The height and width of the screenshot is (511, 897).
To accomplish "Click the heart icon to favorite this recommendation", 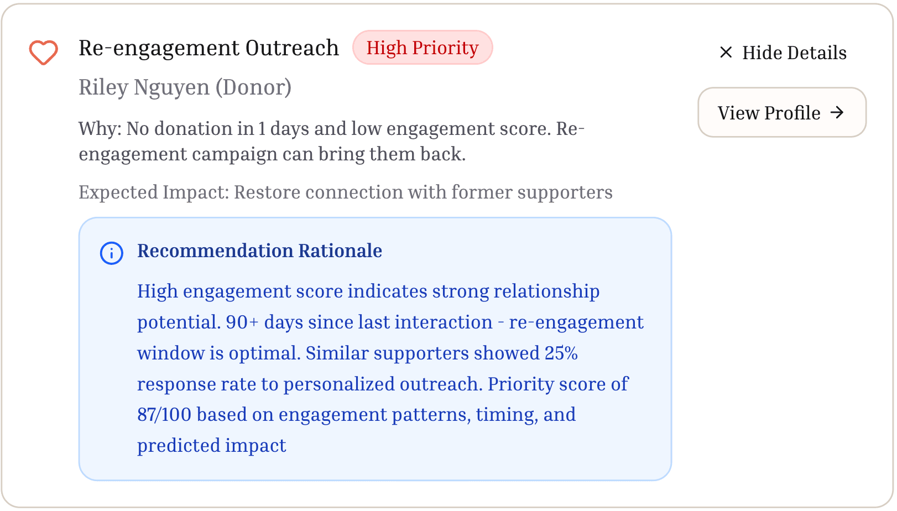I will pos(43,52).
